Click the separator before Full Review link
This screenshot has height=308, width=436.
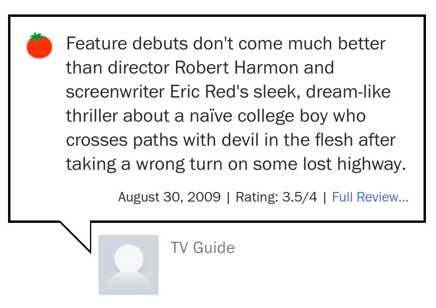325,197
